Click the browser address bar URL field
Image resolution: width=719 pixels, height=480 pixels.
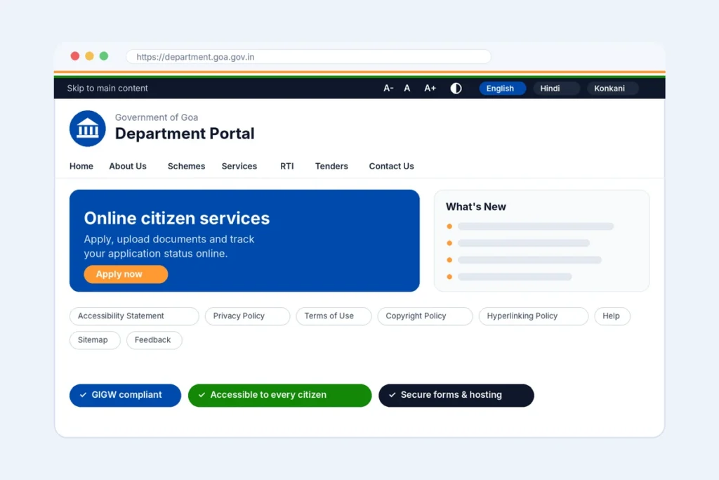tap(309, 57)
